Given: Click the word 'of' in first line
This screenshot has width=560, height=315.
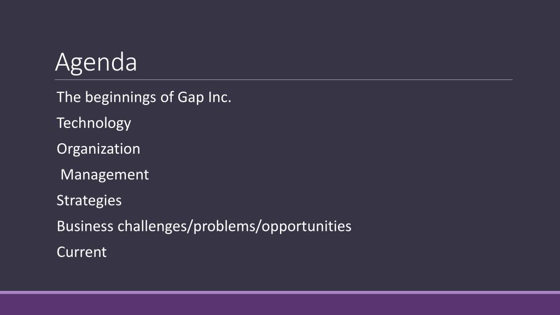Looking at the screenshot, I should tap(167, 97).
